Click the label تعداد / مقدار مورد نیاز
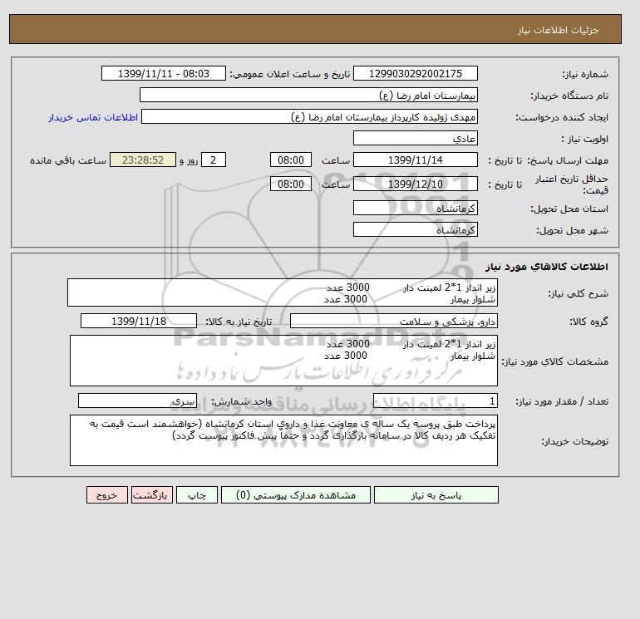The width and height of the screenshot is (640, 619). pyautogui.click(x=562, y=401)
